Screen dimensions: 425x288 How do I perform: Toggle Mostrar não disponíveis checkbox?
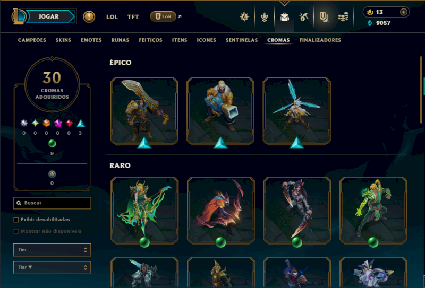pos(16,231)
